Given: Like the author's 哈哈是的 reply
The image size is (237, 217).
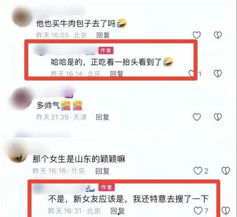Looking at the screenshot, I should point(191,73).
